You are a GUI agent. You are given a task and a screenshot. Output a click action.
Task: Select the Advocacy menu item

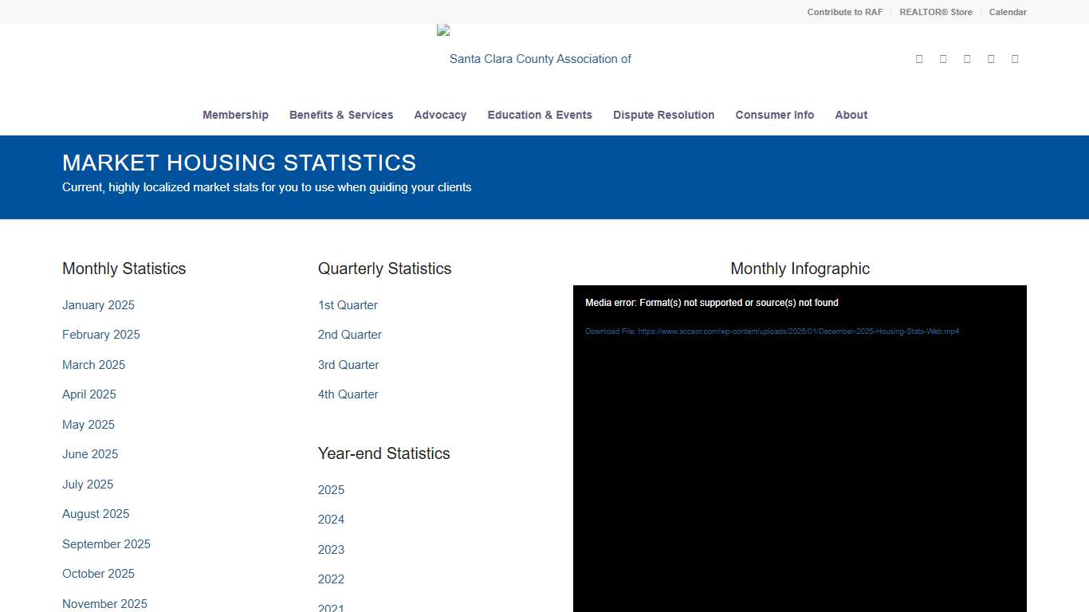click(440, 115)
